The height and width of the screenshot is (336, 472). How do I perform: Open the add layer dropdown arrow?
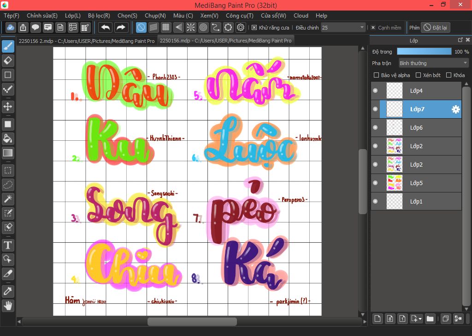click(x=420, y=318)
